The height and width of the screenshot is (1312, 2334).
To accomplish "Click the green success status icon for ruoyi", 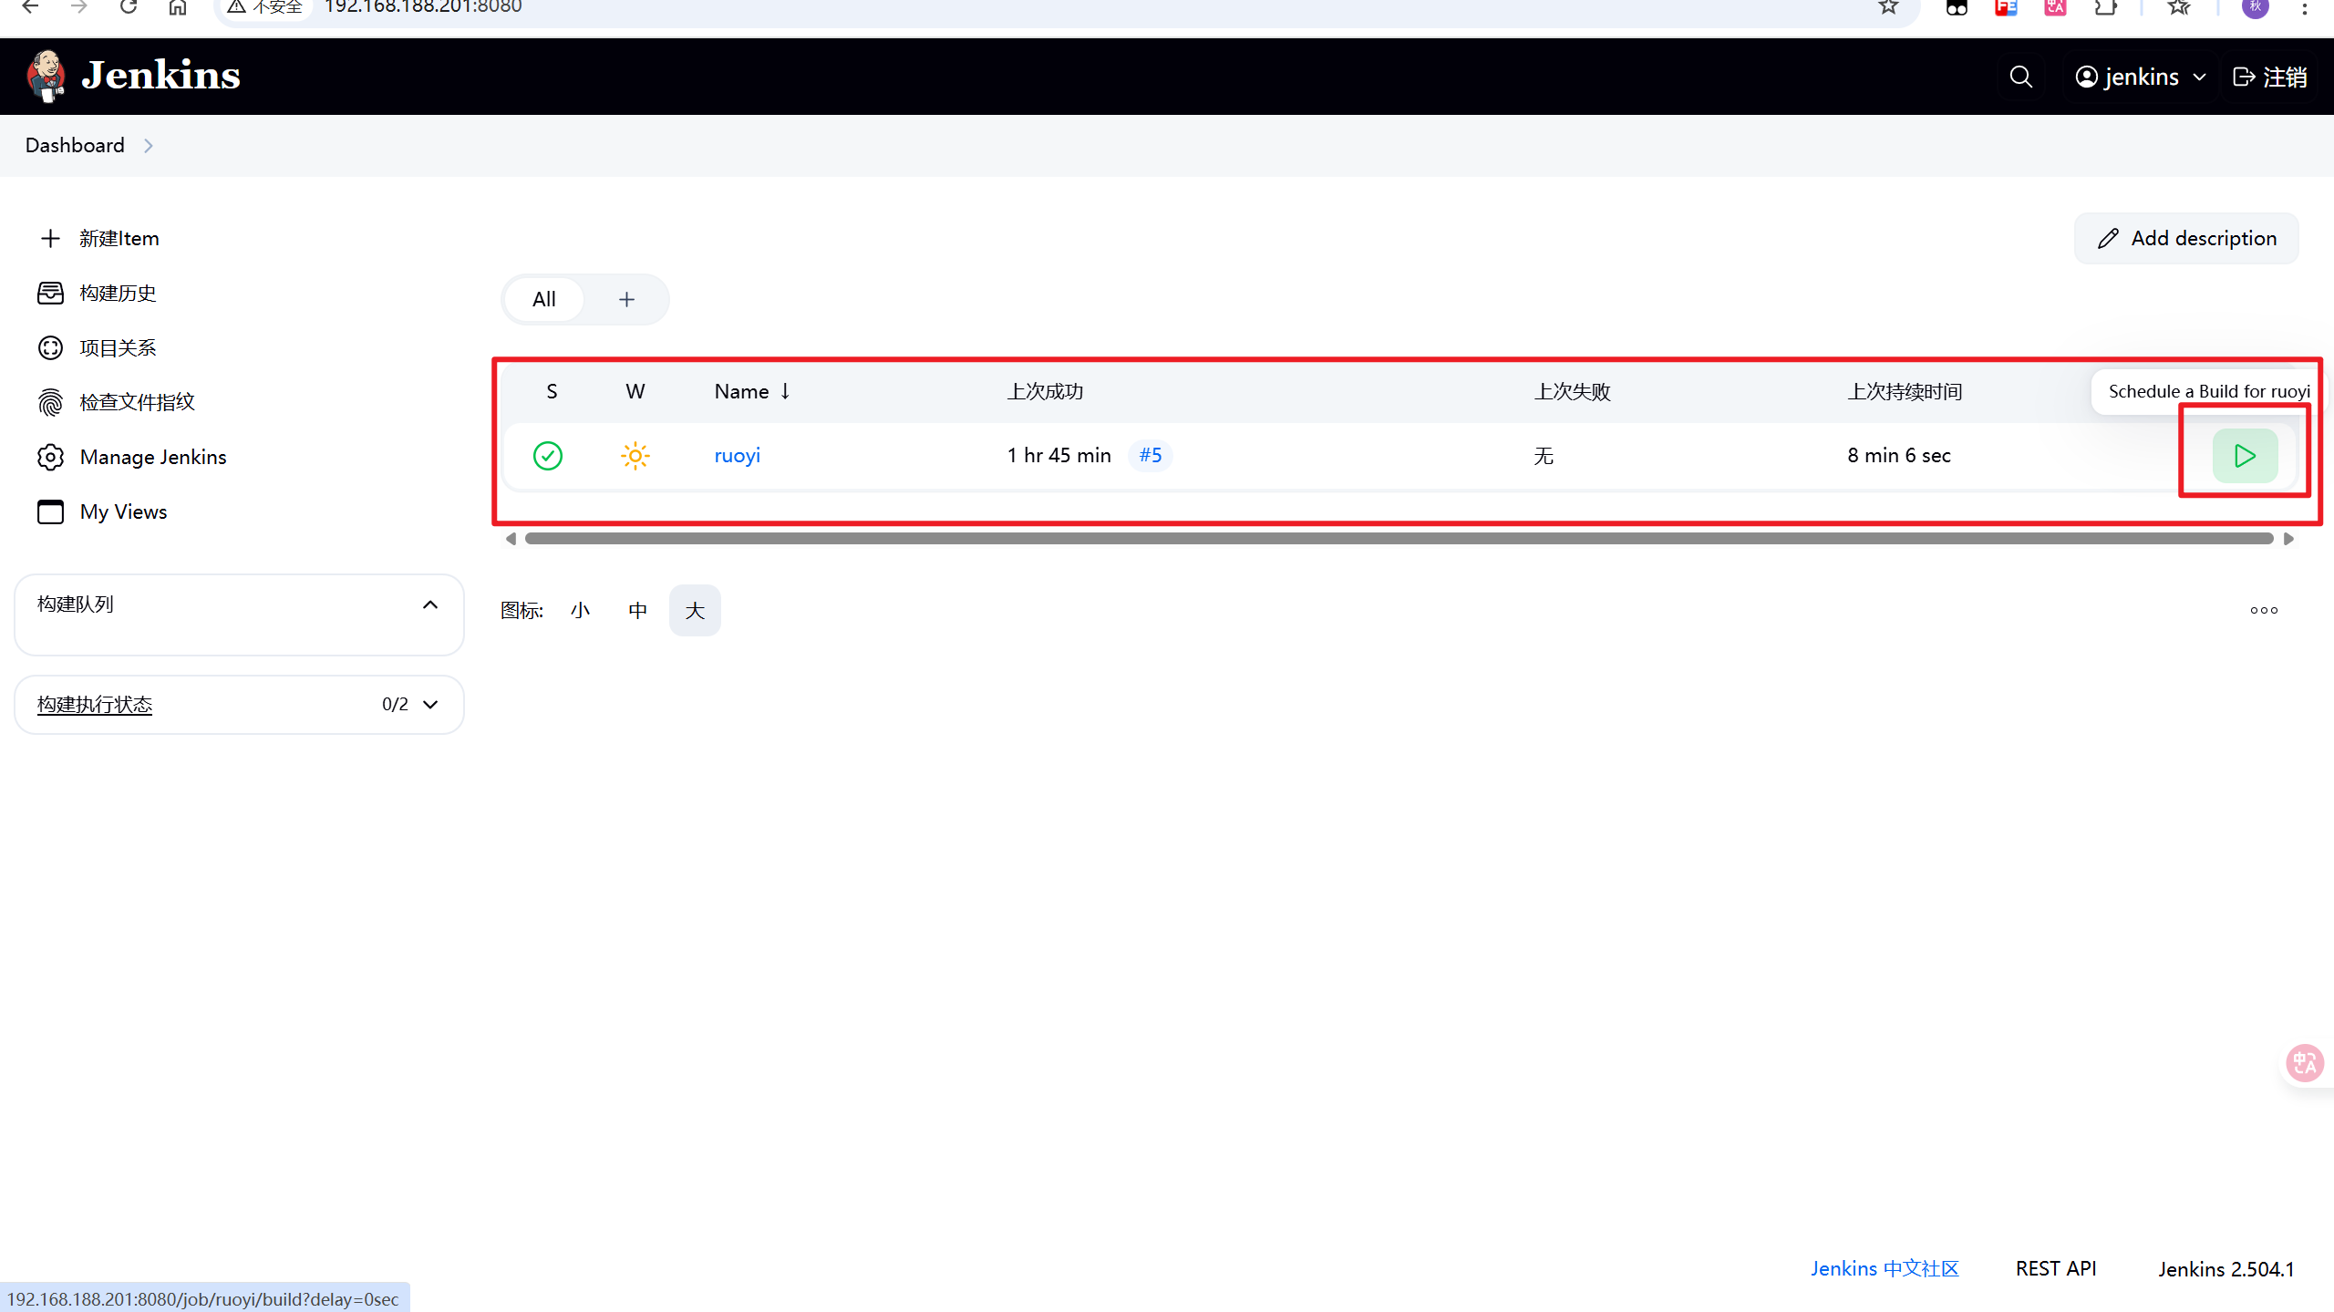I will point(547,456).
